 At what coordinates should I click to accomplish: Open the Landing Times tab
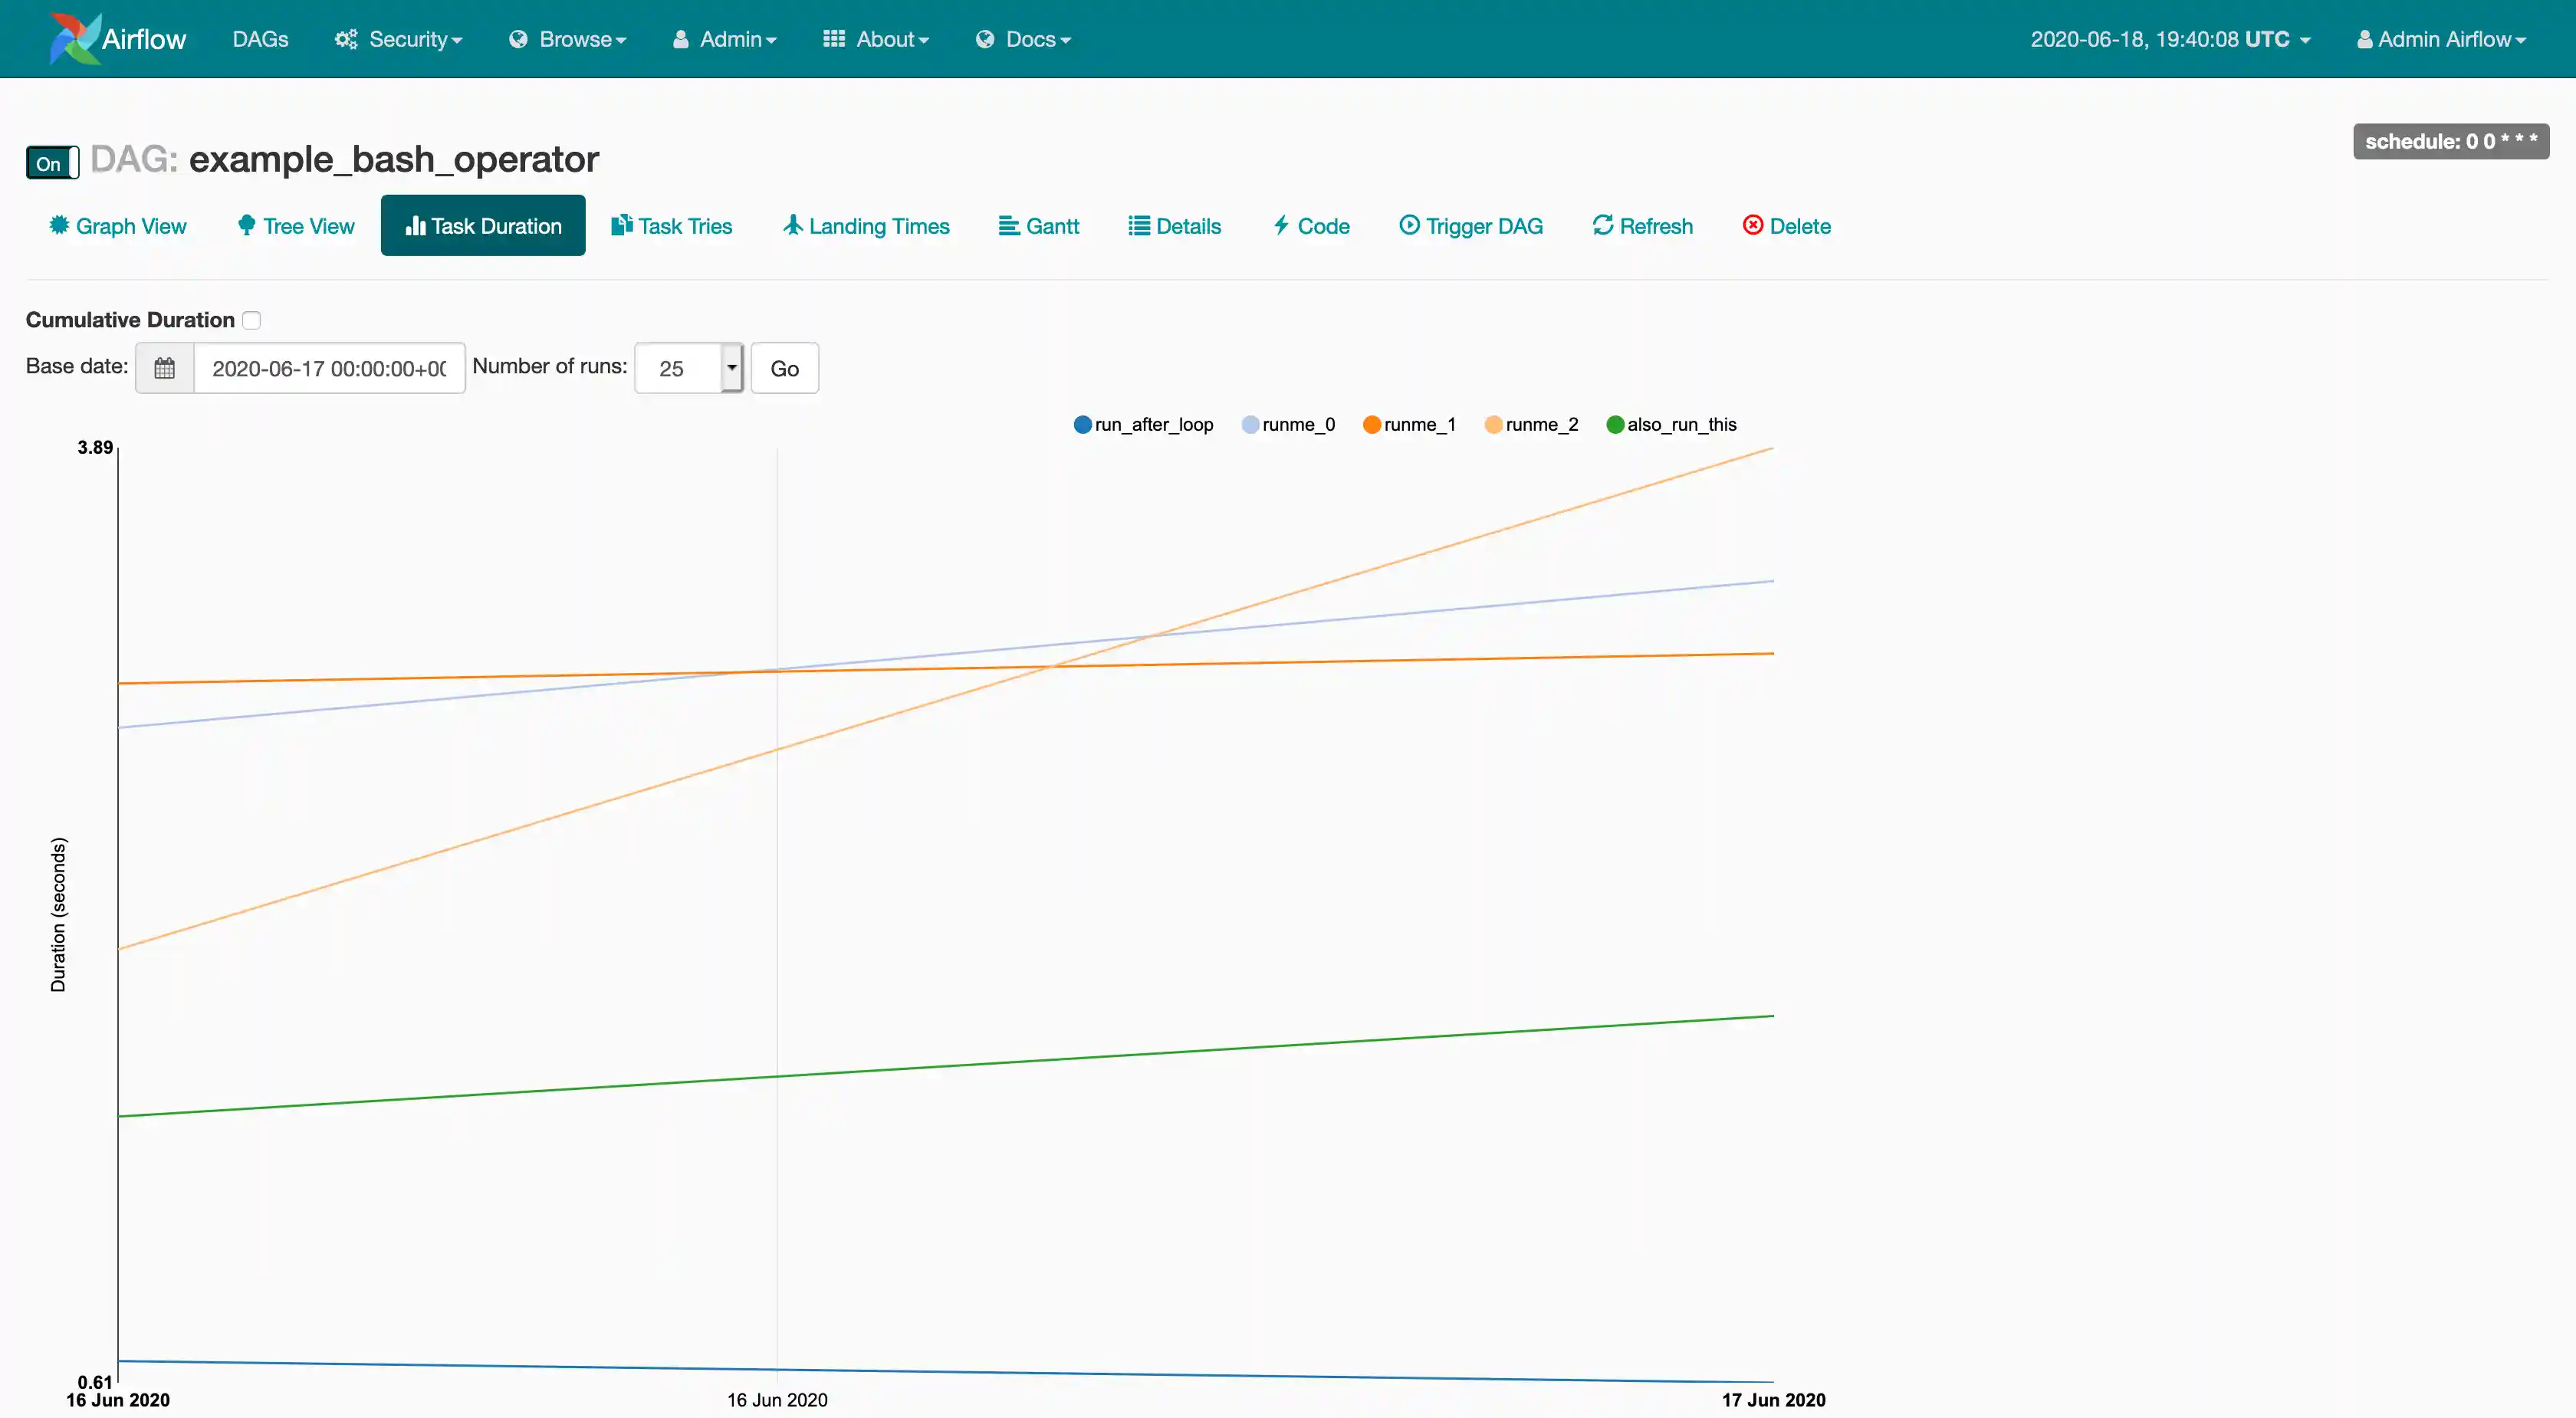(x=866, y=226)
